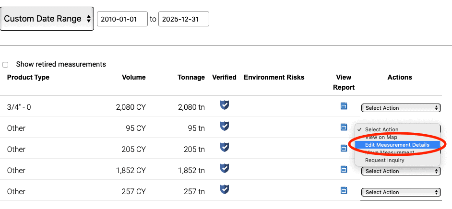
Task: Choose View on Map from the menu
Action: click(x=381, y=137)
